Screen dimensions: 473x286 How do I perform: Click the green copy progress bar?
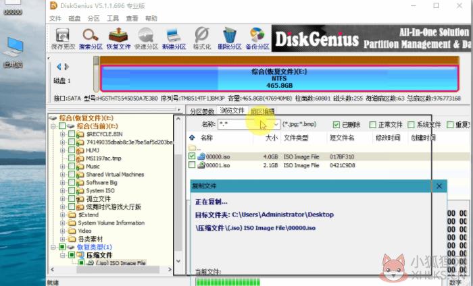(228, 282)
